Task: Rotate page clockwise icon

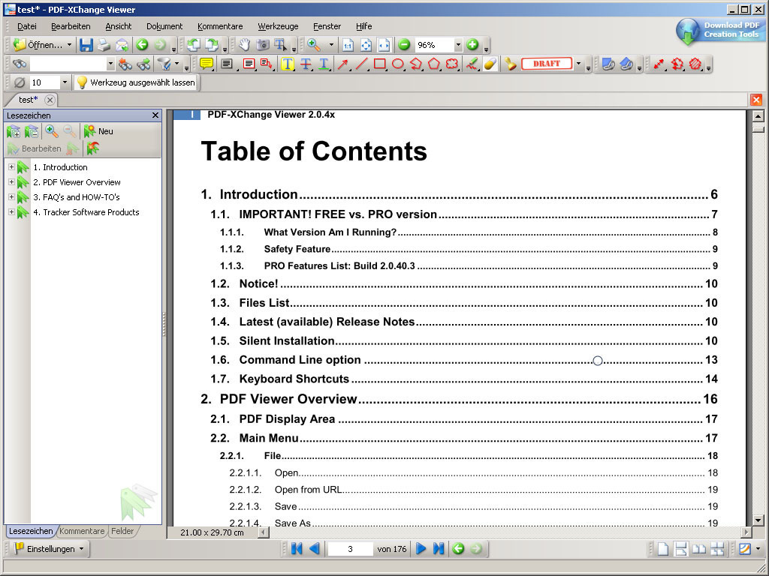Action: click(212, 45)
